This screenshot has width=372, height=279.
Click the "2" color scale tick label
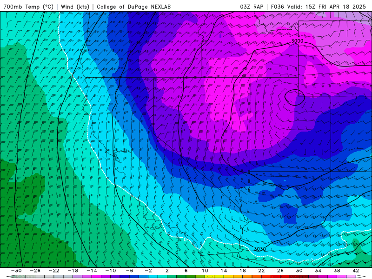tap(167, 271)
